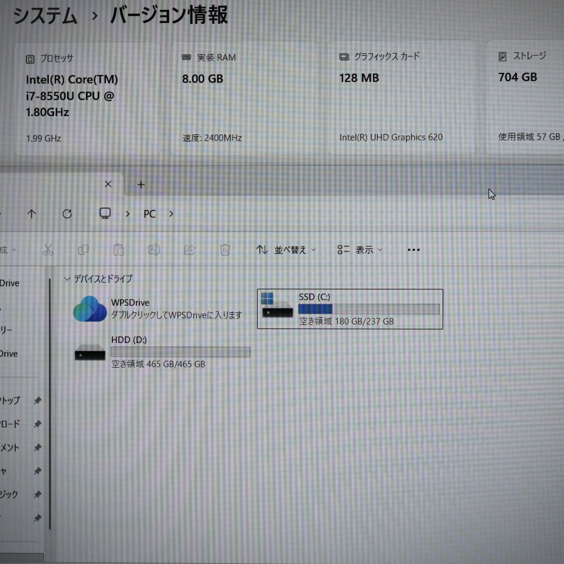
Task: Open the three-dot more options menu
Action: 413,250
